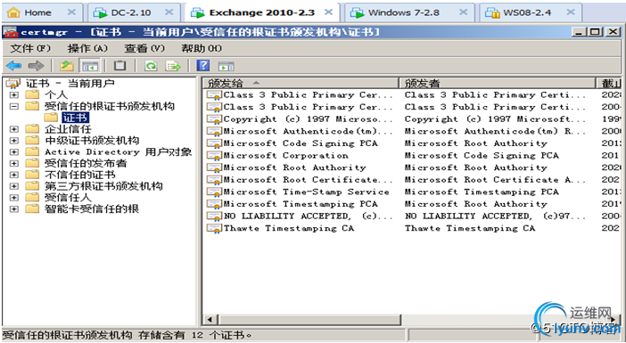The image size is (626, 343).
Task: Sort by the 截止 date column header
Action: [x=610, y=83]
